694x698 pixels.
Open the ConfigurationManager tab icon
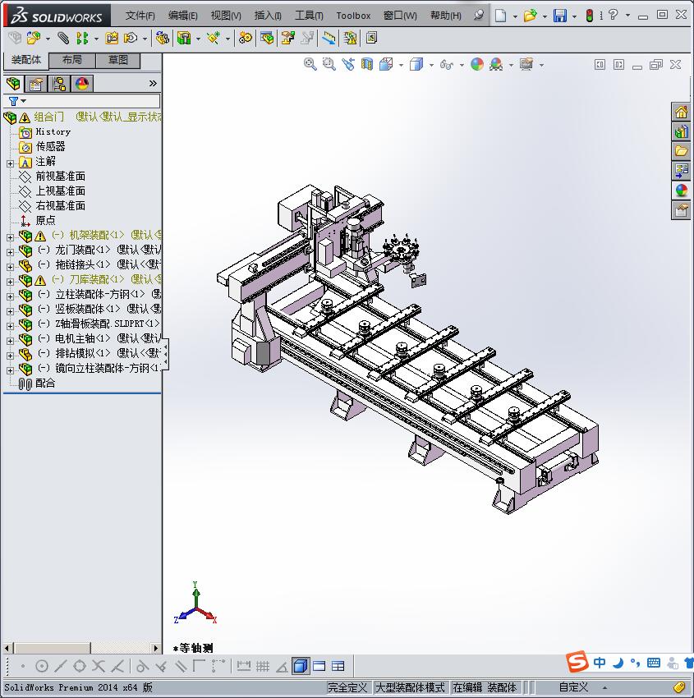pos(59,84)
